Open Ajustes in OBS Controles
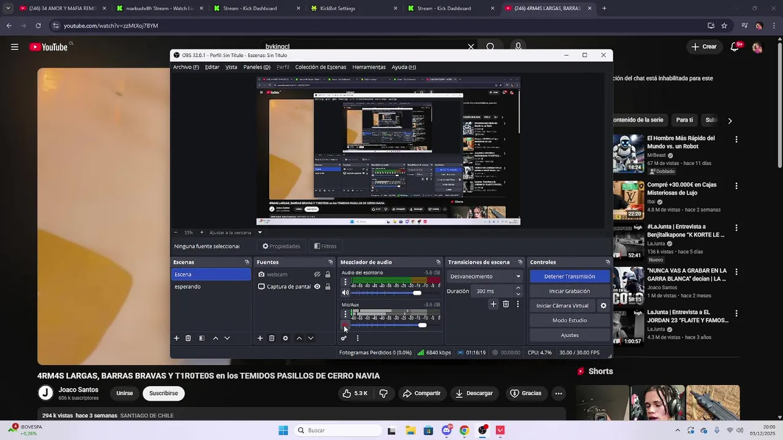 pos(570,335)
